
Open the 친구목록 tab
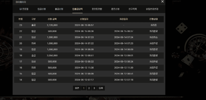click(x=133, y=9)
